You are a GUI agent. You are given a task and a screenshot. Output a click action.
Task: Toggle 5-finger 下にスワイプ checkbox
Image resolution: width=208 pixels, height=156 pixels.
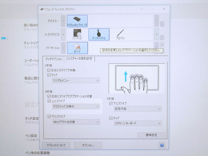tap(111, 103)
